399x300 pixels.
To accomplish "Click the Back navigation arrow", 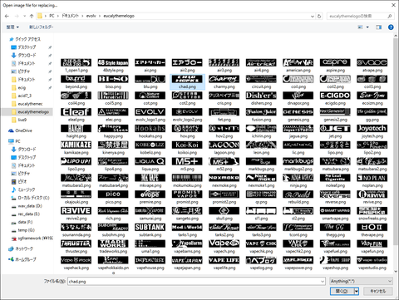I will click(x=7, y=16).
